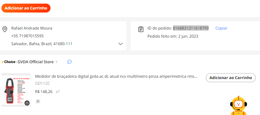Expand the shipping address chevron
This screenshot has width=260, height=115.
(121, 44)
